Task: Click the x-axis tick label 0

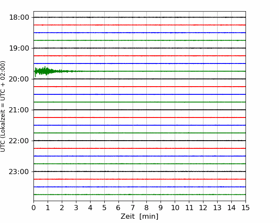Action: (33, 208)
